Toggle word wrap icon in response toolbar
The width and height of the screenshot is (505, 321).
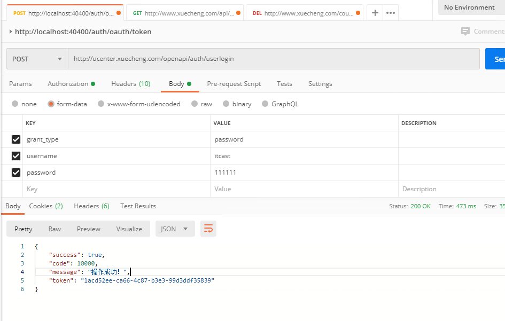click(x=208, y=229)
